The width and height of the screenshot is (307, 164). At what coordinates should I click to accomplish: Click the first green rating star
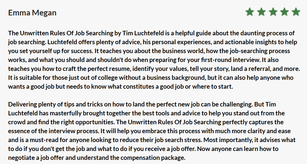(x=250, y=12)
